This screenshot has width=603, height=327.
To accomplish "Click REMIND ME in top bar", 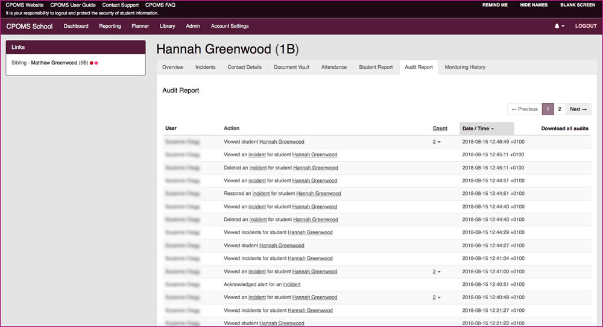I will click(x=495, y=5).
